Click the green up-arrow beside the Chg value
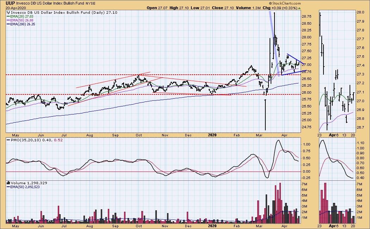 pos(300,8)
